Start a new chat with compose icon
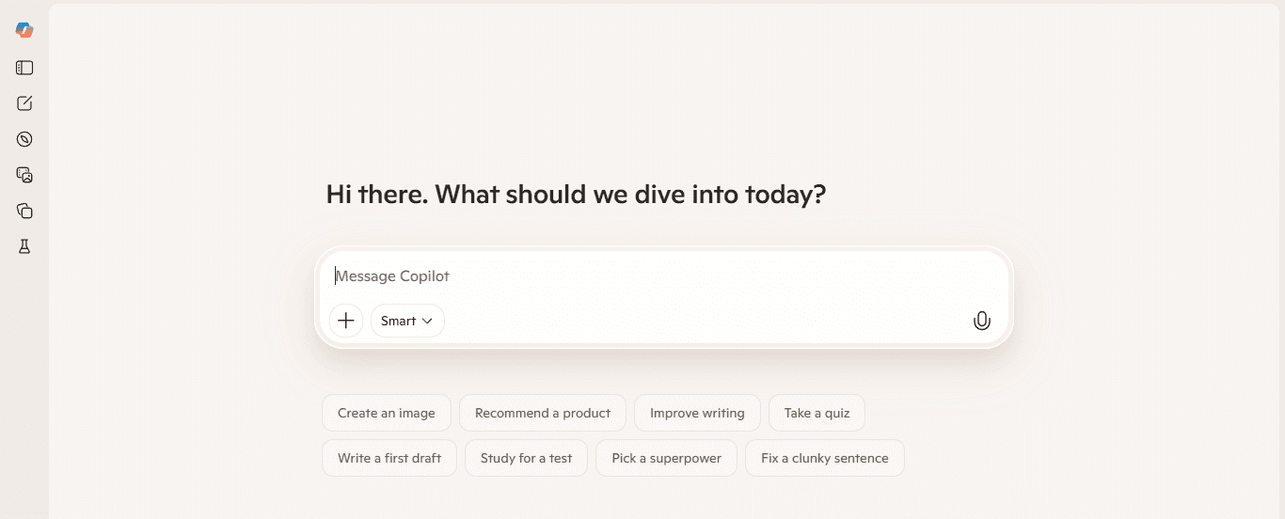 pos(24,103)
